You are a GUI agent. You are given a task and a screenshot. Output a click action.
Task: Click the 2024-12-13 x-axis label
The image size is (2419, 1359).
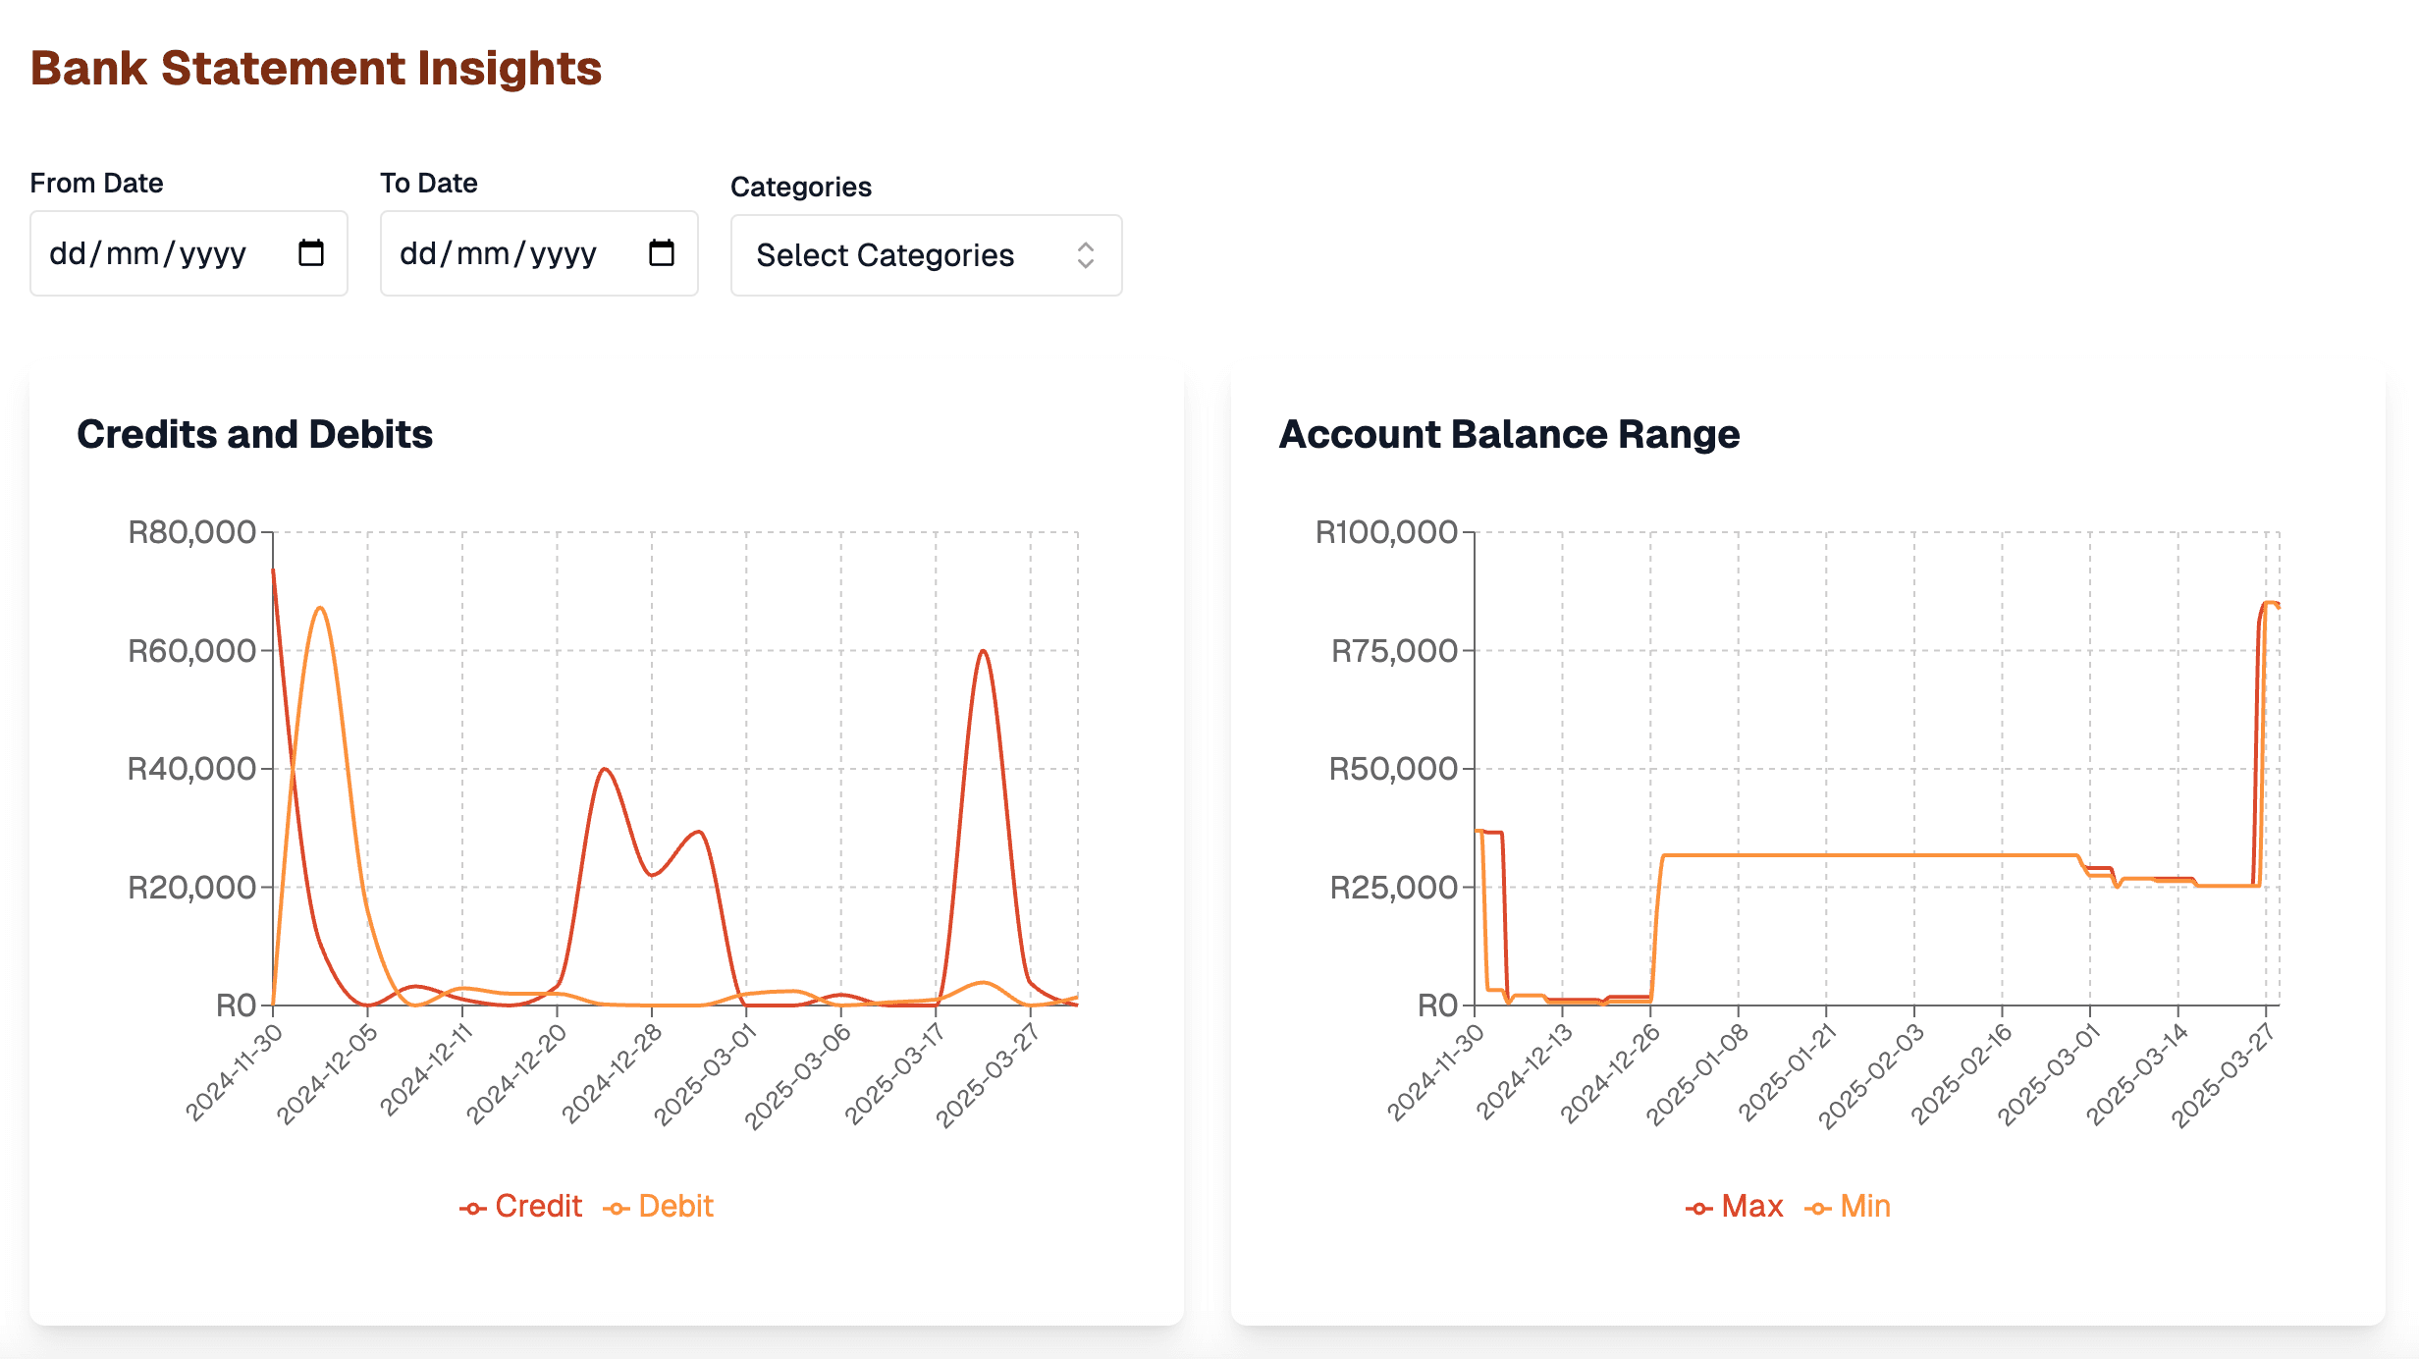[x=1525, y=1071]
